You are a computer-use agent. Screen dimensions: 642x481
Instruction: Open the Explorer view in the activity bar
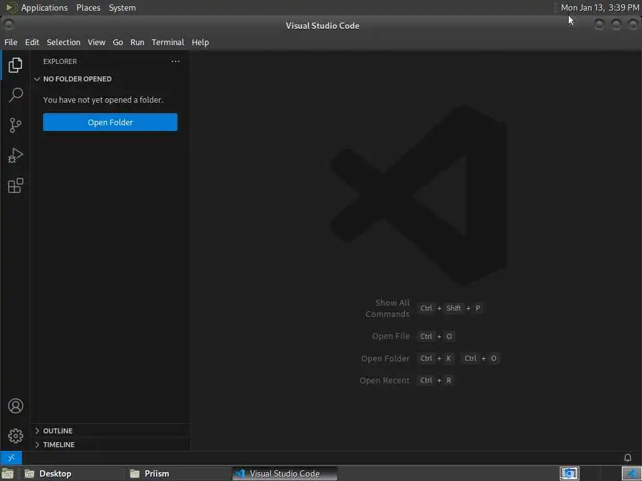click(16, 65)
